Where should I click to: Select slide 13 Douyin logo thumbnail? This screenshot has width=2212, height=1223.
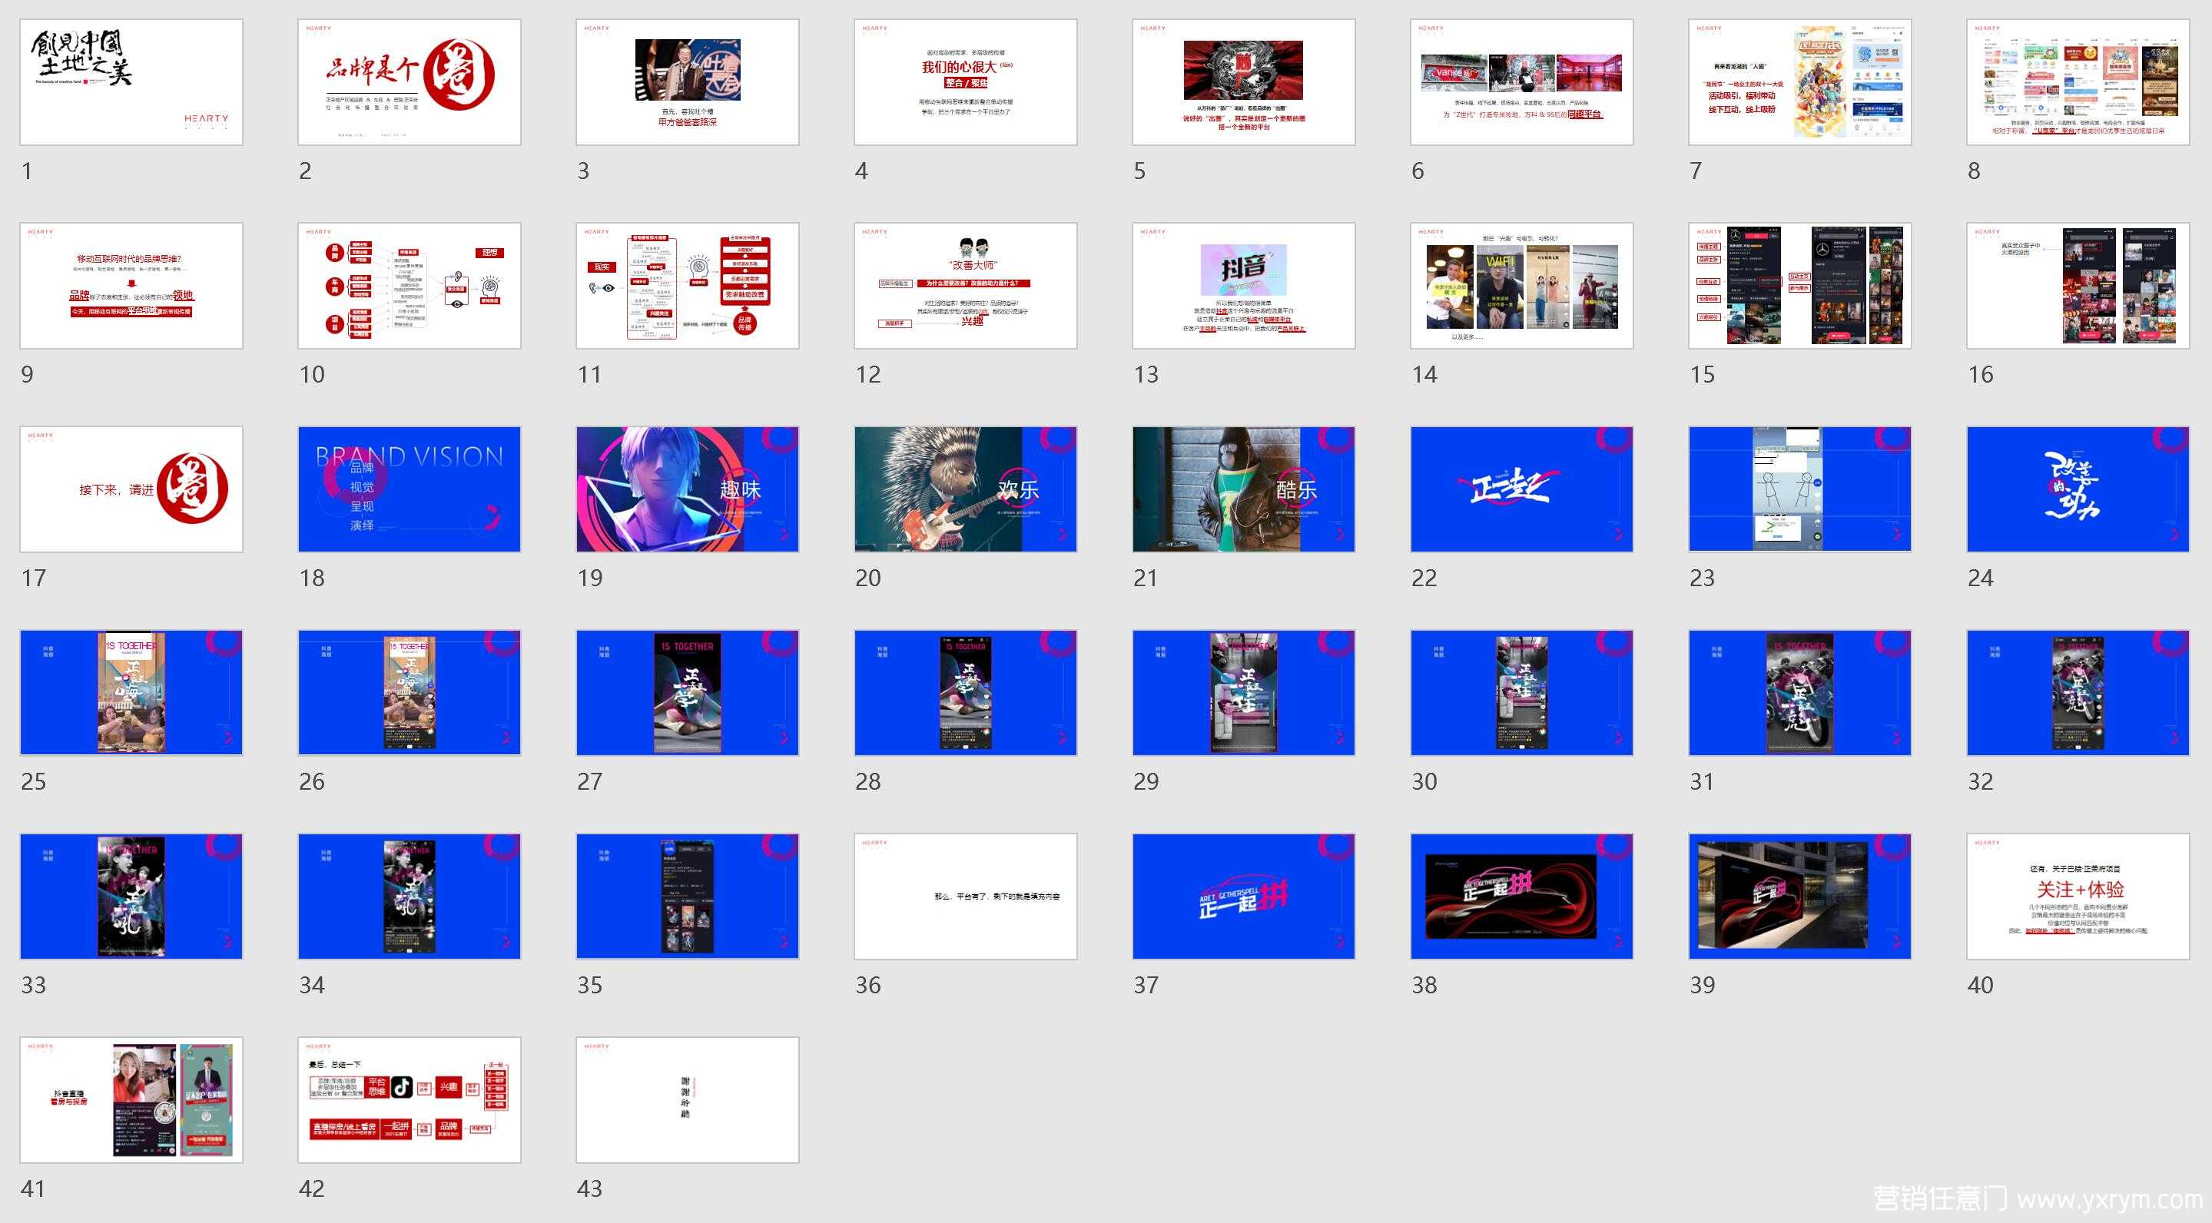pos(1244,286)
